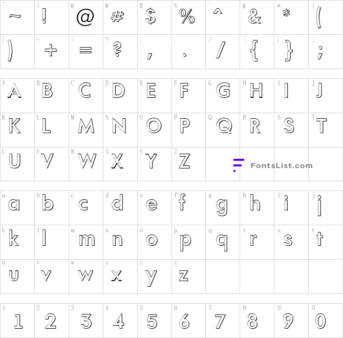Select the uppercase Z glyph cell
Viewport: 343px width, 338px height.
pos(188,164)
